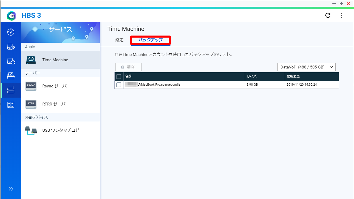354x199 pixels.
Task: Sort by the 最新変更 column header
Action: click(312, 77)
